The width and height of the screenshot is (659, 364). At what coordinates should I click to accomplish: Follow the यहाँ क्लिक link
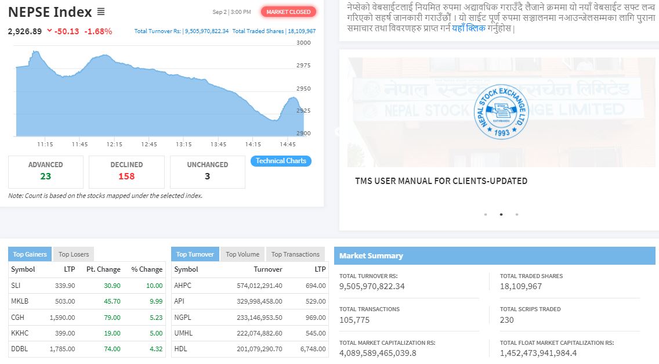[469, 28]
